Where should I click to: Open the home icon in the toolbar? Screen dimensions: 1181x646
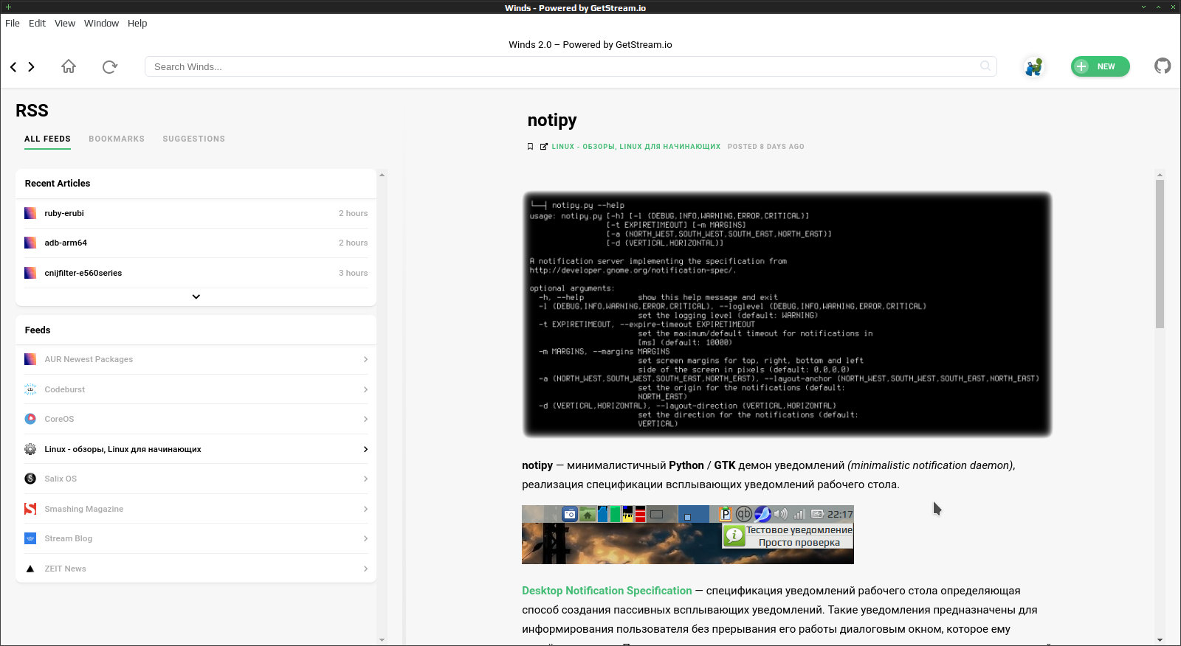69,66
